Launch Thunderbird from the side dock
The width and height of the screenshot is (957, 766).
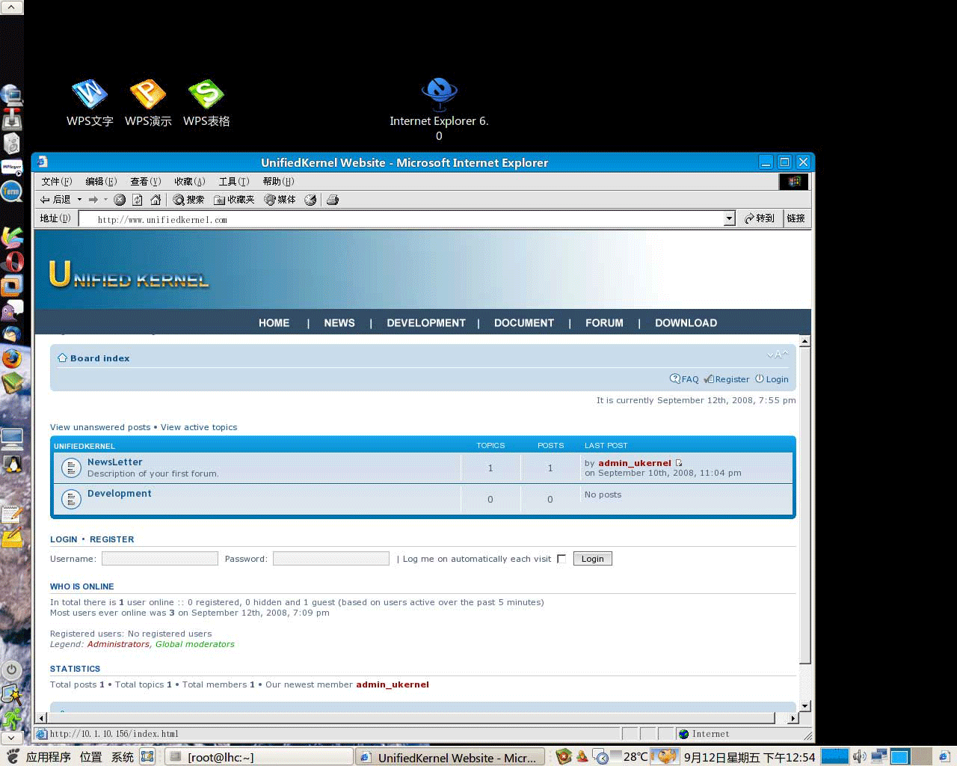pyautogui.click(x=12, y=334)
